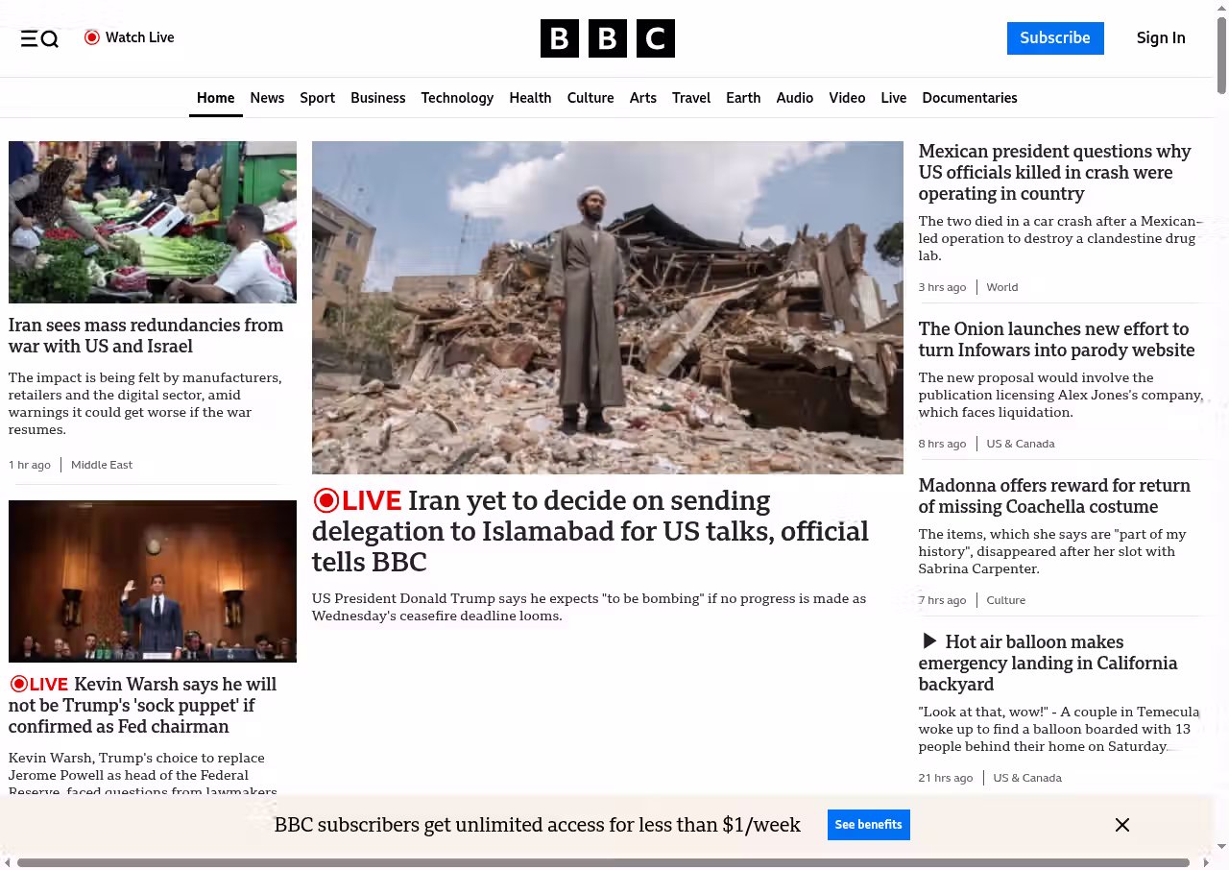Click the Watch Live red dot icon

tap(92, 37)
